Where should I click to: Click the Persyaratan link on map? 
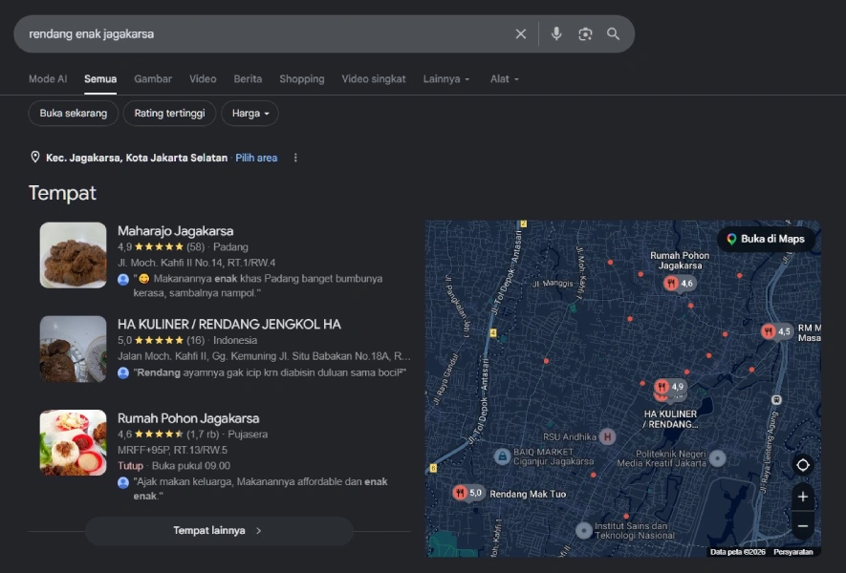tap(793, 551)
